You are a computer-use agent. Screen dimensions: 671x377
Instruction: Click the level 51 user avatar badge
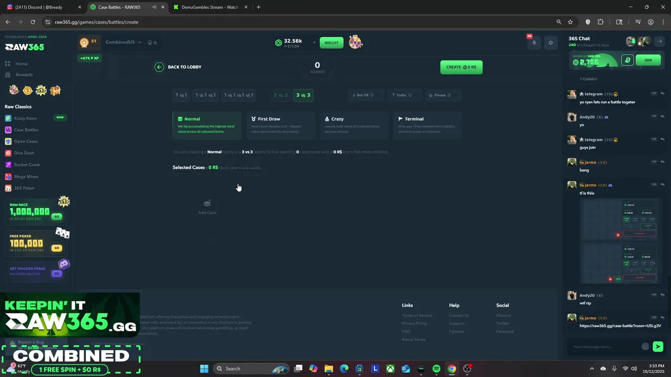coord(88,42)
